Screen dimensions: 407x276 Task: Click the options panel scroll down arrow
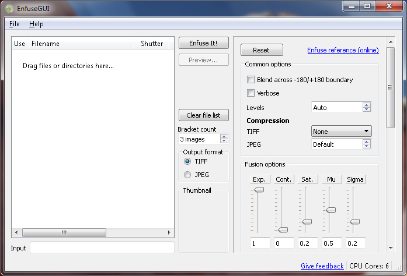click(391, 248)
